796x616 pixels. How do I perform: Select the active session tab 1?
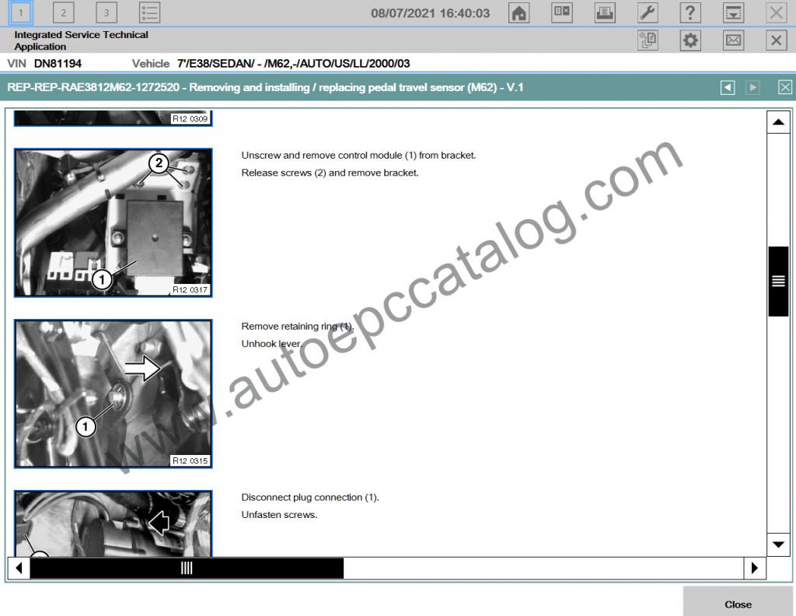(20, 12)
